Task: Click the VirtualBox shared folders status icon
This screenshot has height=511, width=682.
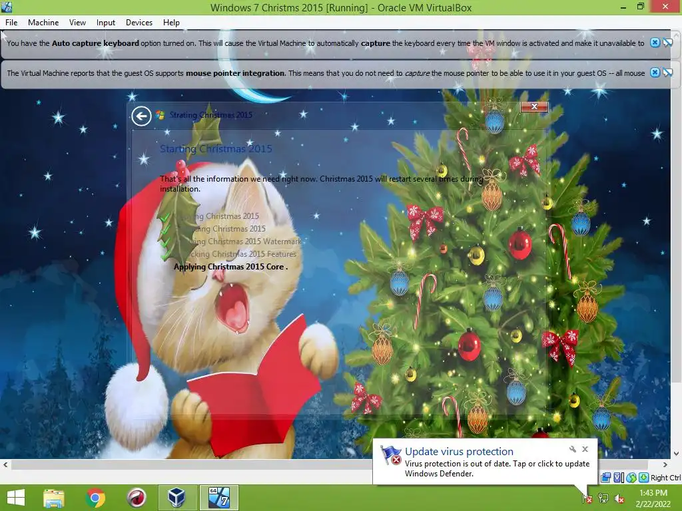Action: tap(605, 478)
